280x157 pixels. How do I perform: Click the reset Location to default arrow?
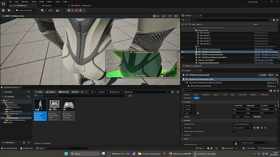coord(276,106)
